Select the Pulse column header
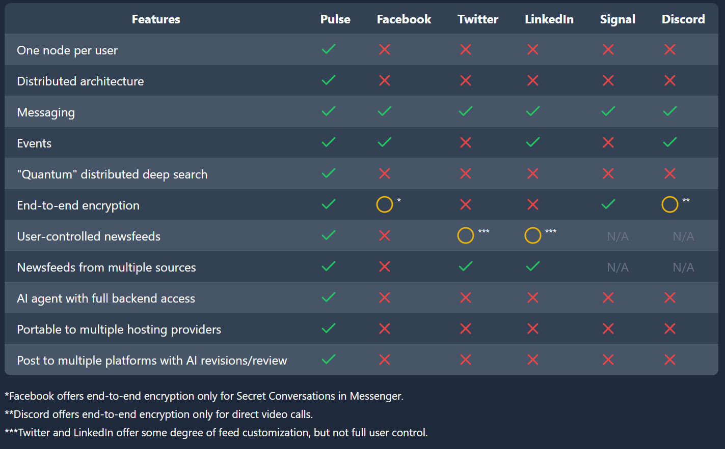Screen dimensions: 725x449 pyautogui.click(x=335, y=19)
